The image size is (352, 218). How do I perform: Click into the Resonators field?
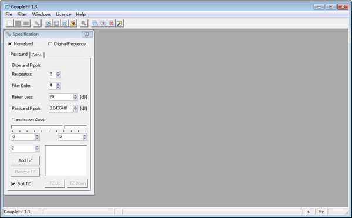point(53,74)
